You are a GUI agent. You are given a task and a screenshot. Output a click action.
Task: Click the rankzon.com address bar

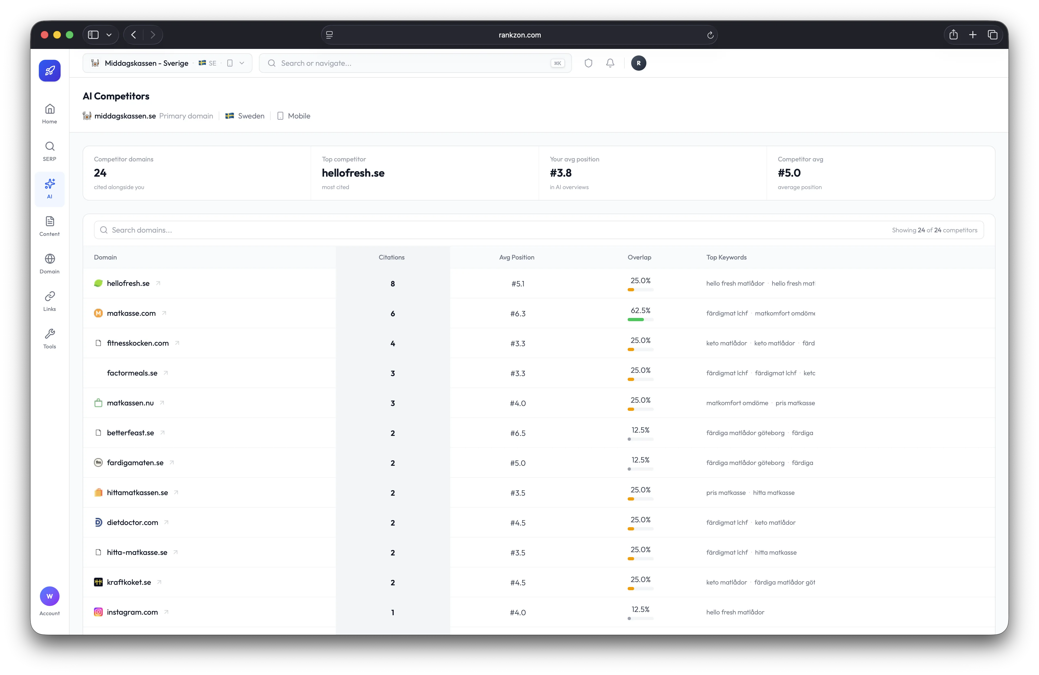[x=519, y=35]
